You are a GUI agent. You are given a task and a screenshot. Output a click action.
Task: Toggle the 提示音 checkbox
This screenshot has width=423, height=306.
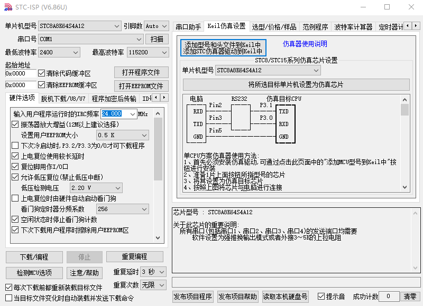pyautogui.click(x=321, y=297)
